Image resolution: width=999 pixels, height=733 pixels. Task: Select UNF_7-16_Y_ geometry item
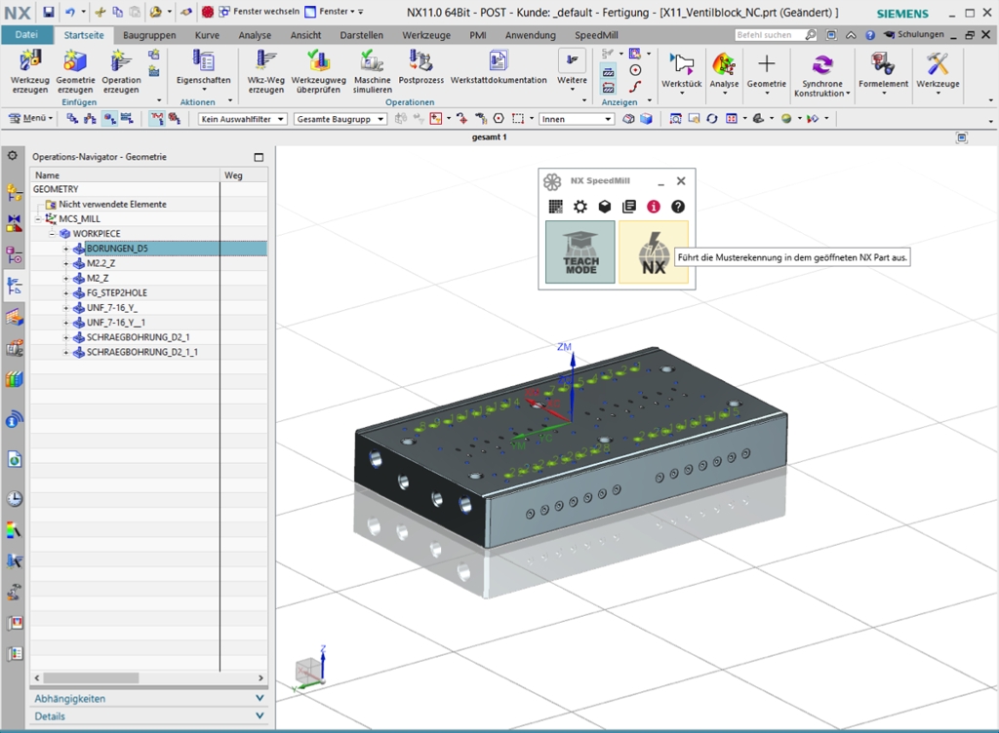[112, 307]
